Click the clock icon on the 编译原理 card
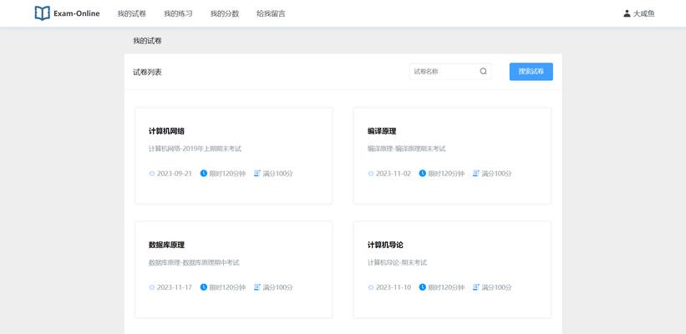Image resolution: width=686 pixels, height=334 pixels. pos(422,173)
